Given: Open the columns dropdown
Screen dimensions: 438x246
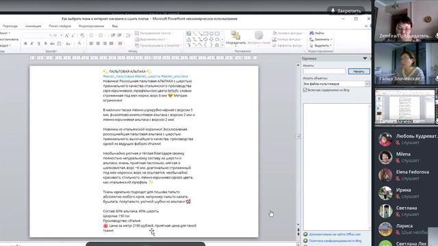Looking at the screenshot, I should (x=120, y=44).
